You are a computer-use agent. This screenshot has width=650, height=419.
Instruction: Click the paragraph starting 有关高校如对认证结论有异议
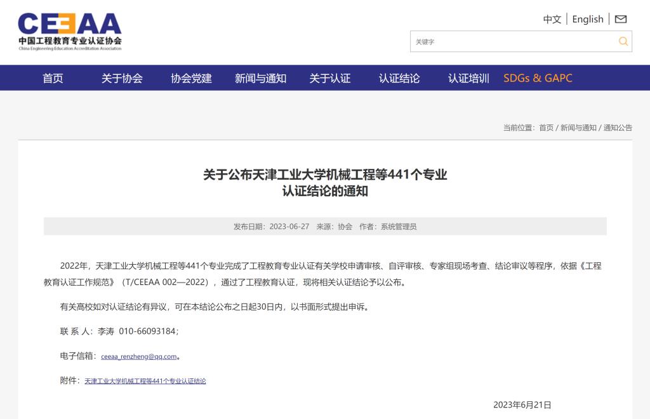pos(215,307)
